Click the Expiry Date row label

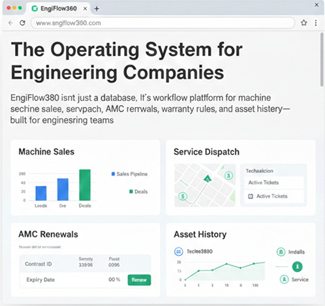point(40,280)
